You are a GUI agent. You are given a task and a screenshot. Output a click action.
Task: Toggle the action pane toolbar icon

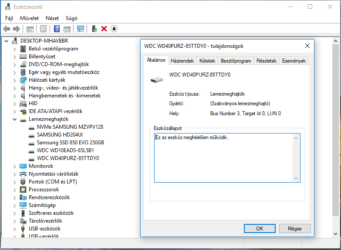click(67, 29)
